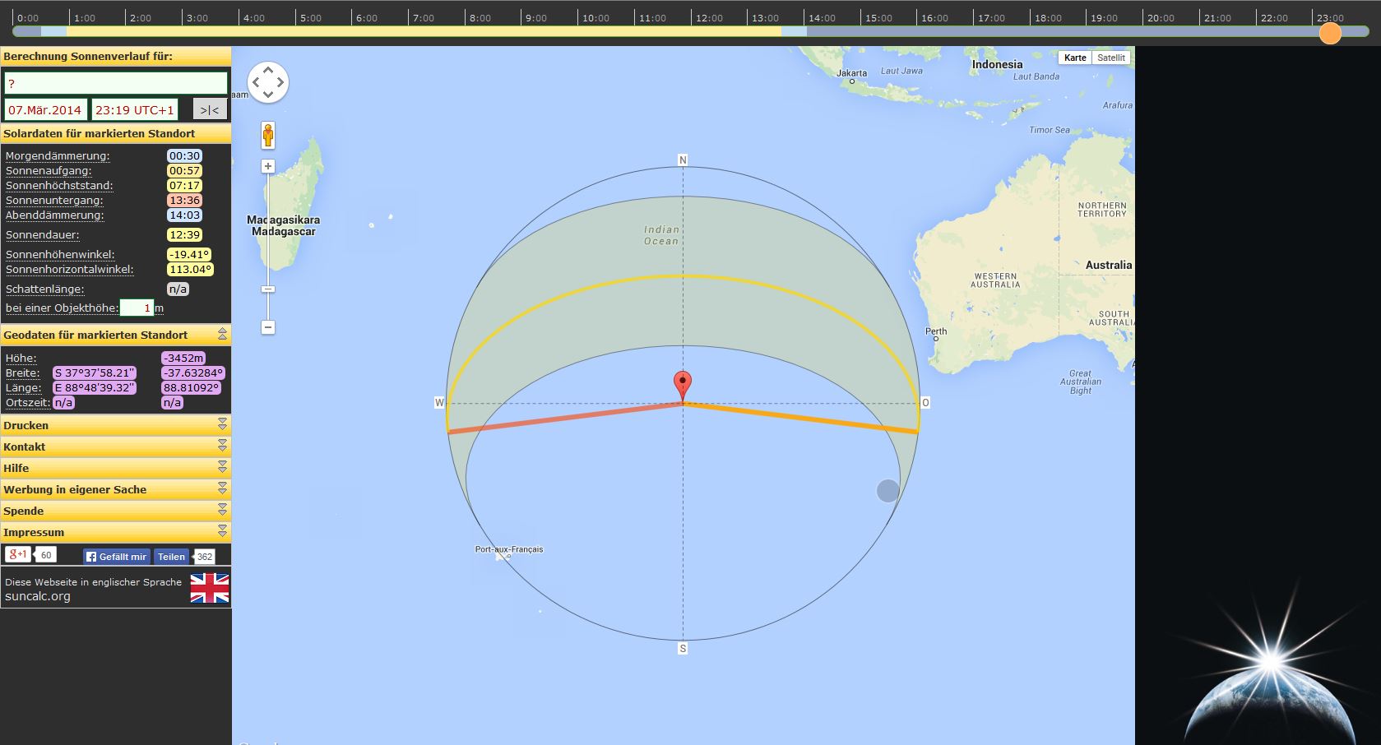
Task: Click the Solardaten für markierten Standort header
Action: tap(116, 133)
